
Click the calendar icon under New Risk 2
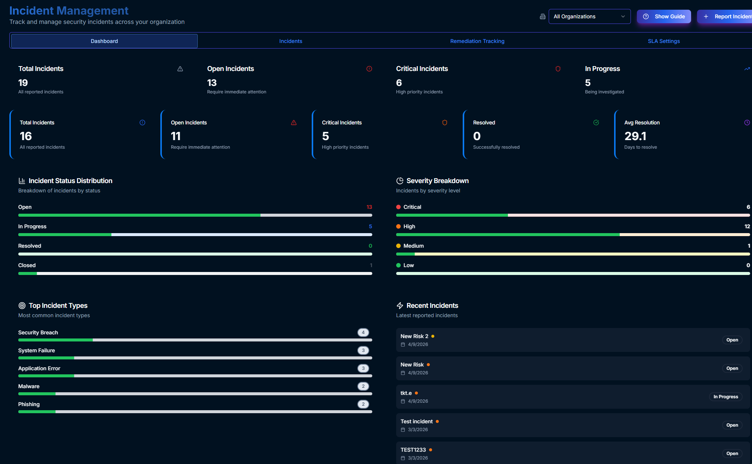tap(403, 344)
